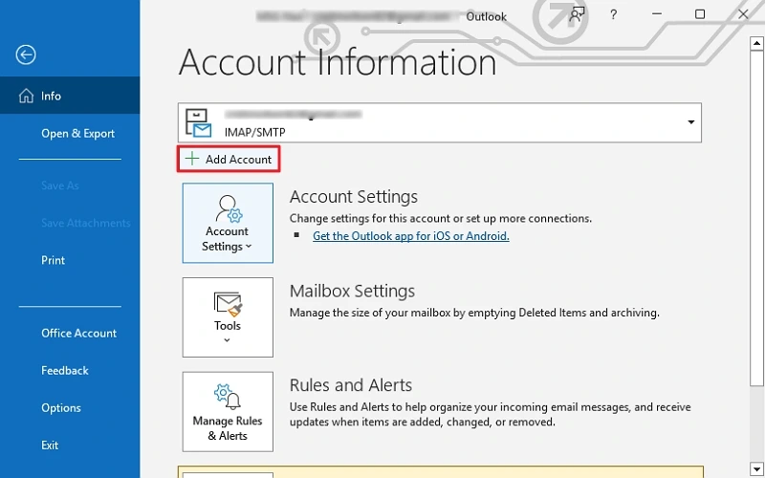Screen dimensions: 765x478
Task: Click the back arrow circle icon
Action: 26,54
